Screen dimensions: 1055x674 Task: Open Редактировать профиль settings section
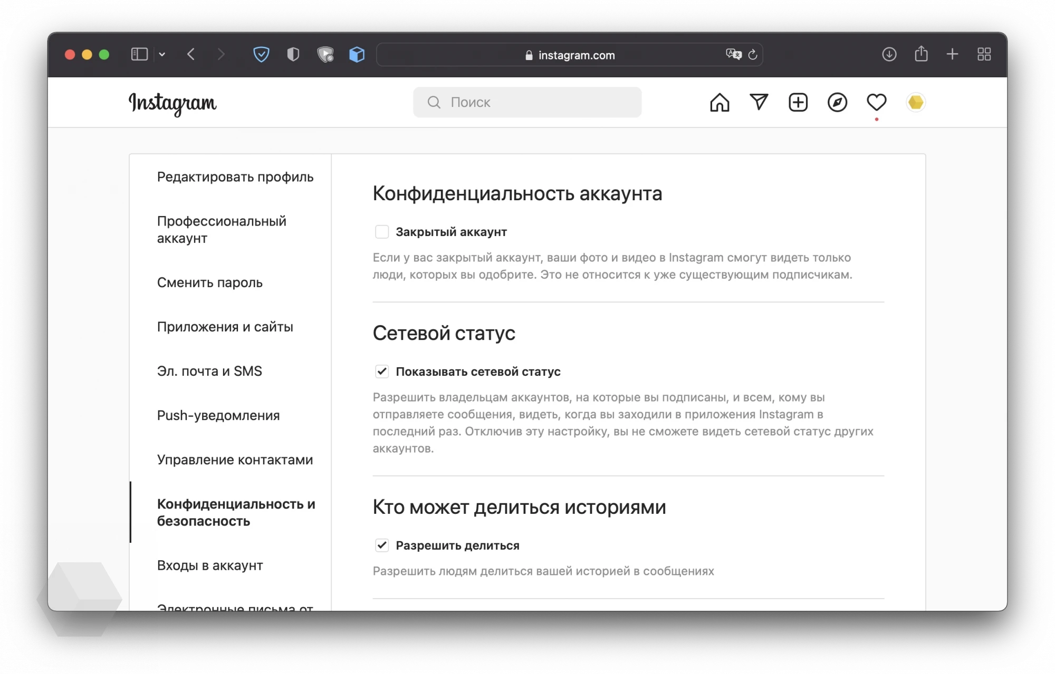(x=235, y=177)
